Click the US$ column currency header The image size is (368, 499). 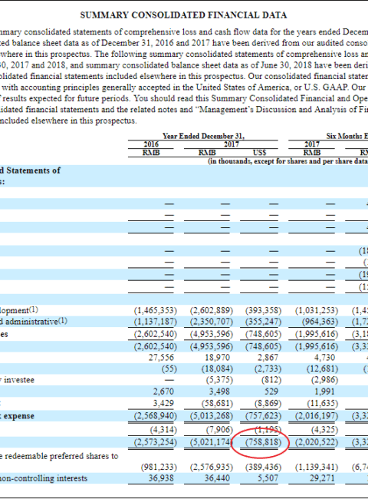pos(259,153)
